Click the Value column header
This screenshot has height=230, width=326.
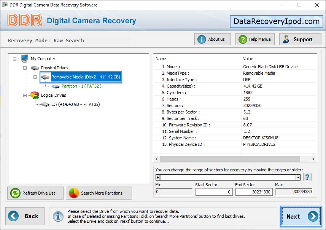(x=279, y=59)
